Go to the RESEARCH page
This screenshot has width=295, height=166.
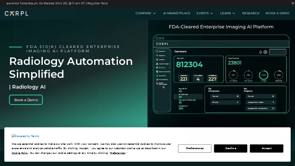(x=251, y=13)
